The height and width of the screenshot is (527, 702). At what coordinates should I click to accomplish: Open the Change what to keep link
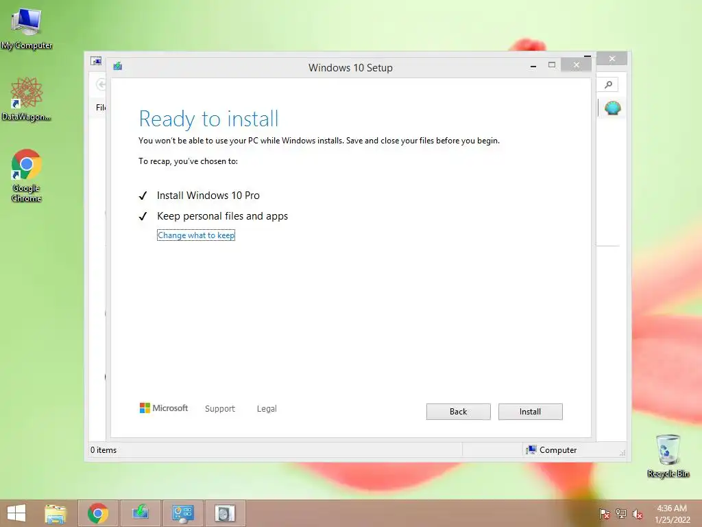click(196, 235)
